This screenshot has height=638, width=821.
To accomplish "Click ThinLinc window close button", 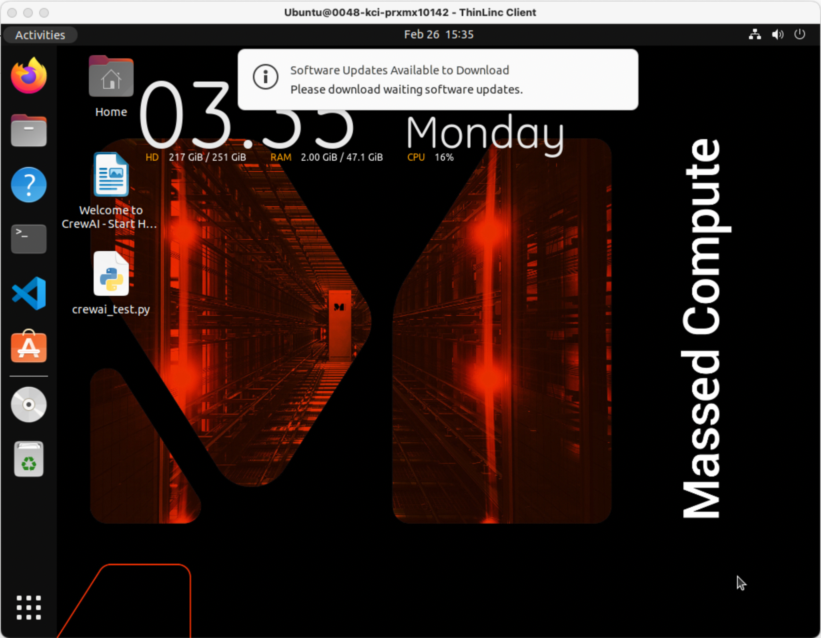I will (x=12, y=13).
